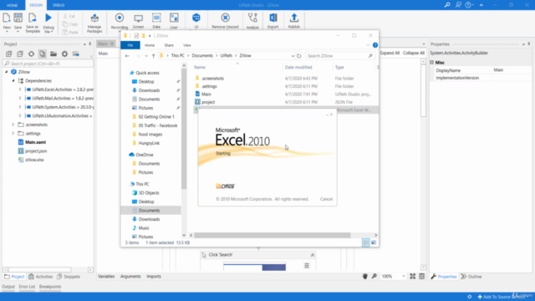535x301 pixels.
Task: Expand the .screenshots folder in Project tree
Action: pos(13,125)
